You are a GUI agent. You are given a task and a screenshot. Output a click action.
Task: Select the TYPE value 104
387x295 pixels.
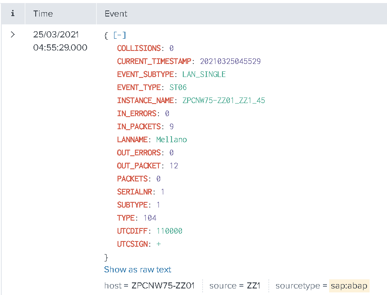(150, 218)
